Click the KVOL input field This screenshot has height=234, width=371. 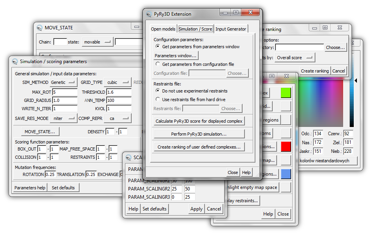click(119, 109)
